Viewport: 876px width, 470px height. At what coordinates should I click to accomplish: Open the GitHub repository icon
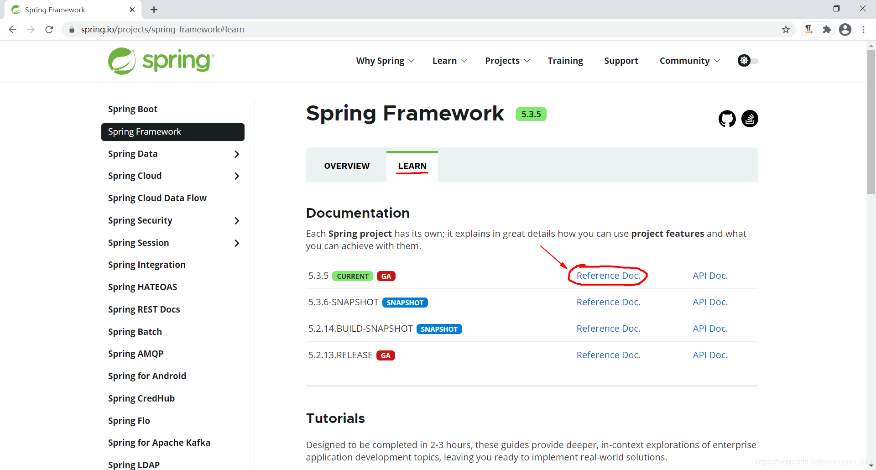727,119
